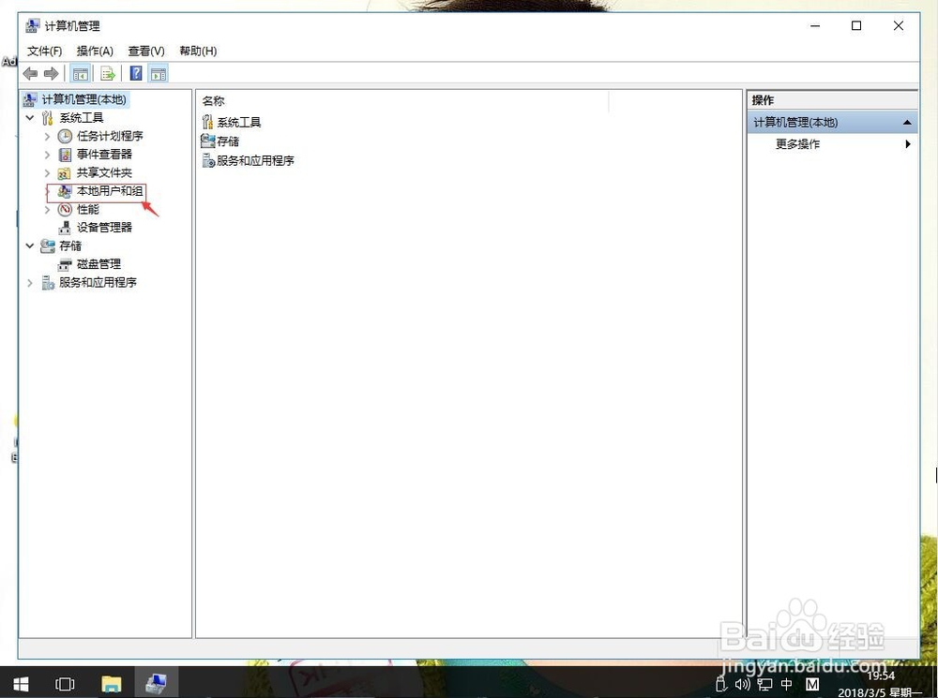Open the 文件(F) menu

(x=44, y=52)
